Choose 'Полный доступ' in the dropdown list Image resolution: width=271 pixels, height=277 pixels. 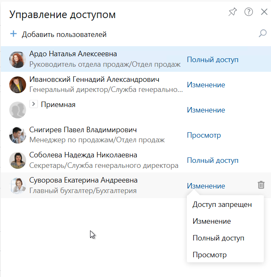218,238
